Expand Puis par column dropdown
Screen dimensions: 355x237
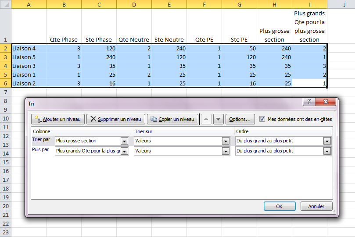[124, 151]
